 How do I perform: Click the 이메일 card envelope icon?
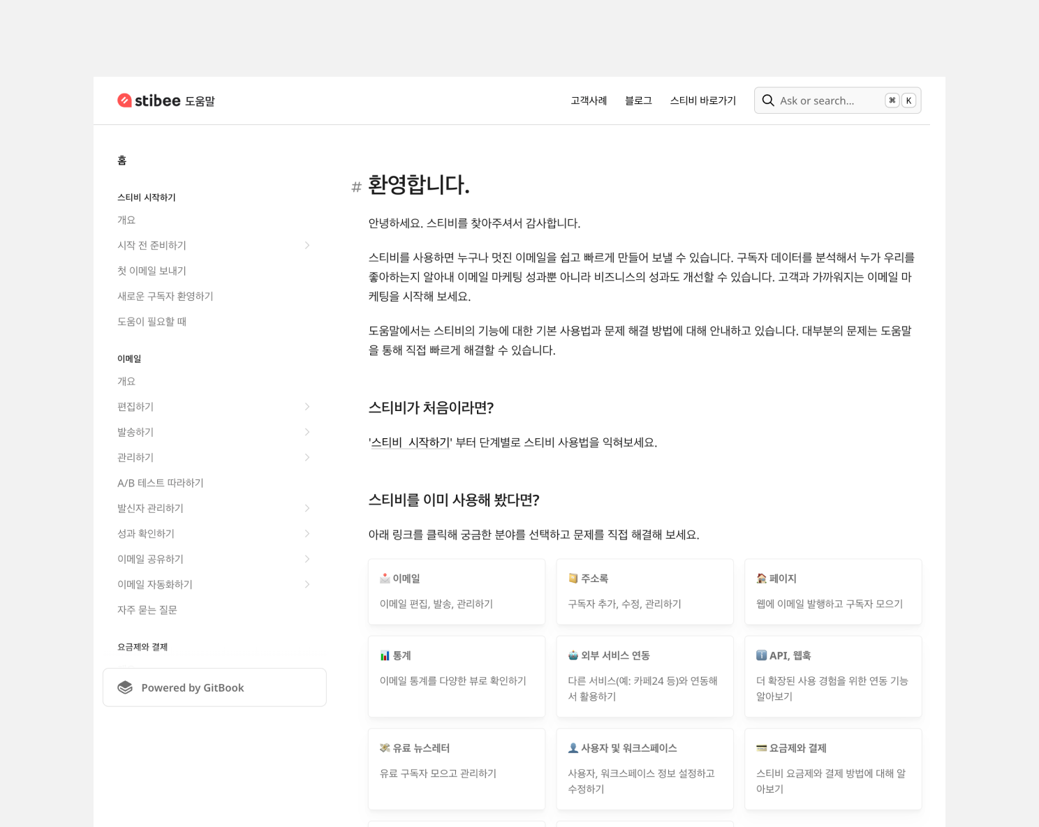click(385, 579)
